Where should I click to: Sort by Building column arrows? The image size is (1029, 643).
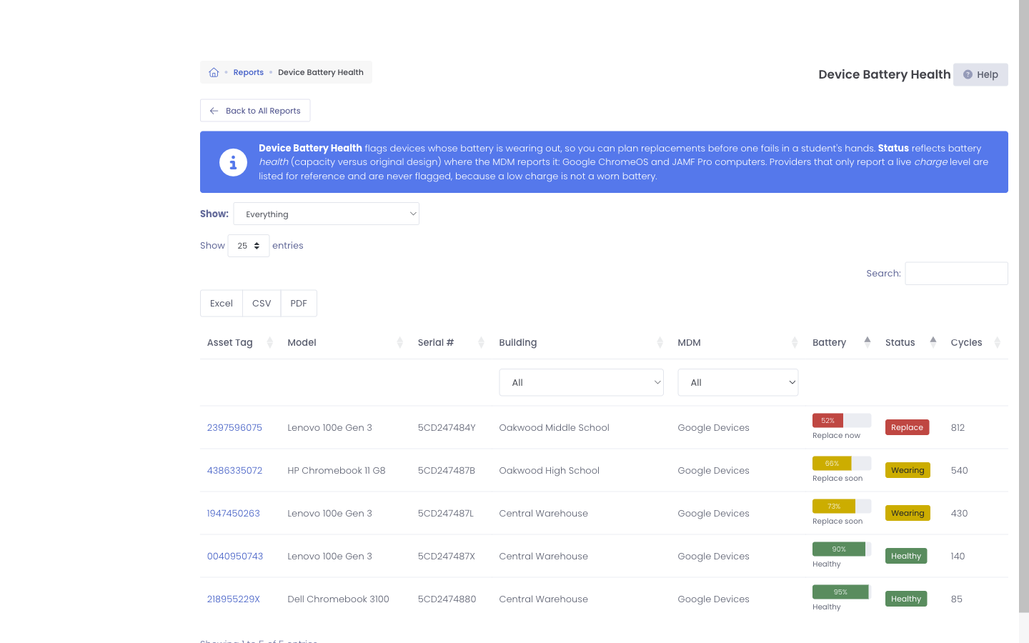pyautogui.click(x=660, y=342)
